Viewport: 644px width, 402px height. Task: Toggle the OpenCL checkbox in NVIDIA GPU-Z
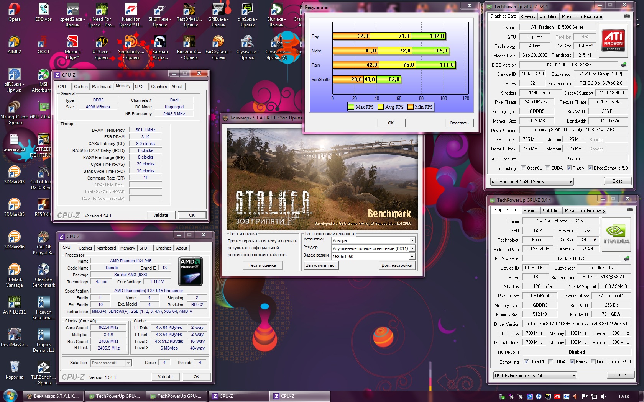tap(526, 362)
